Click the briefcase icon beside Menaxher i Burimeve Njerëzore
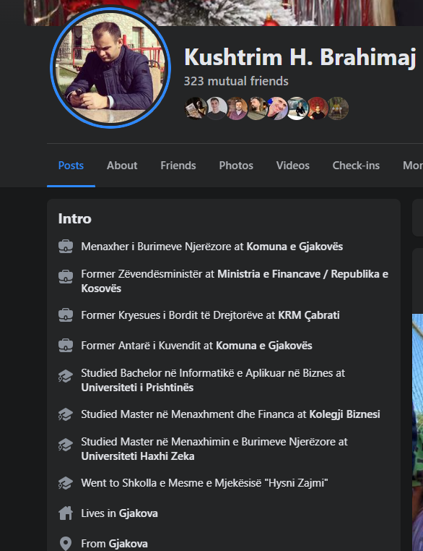This screenshot has height=551, width=423. point(66,247)
